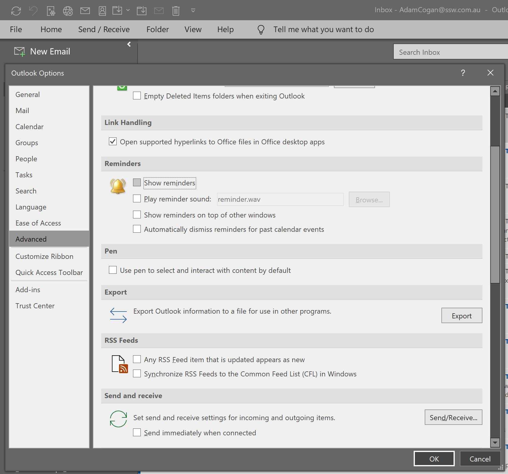The image size is (508, 474).
Task: Click the Work Offline globe icon
Action: [68, 11]
